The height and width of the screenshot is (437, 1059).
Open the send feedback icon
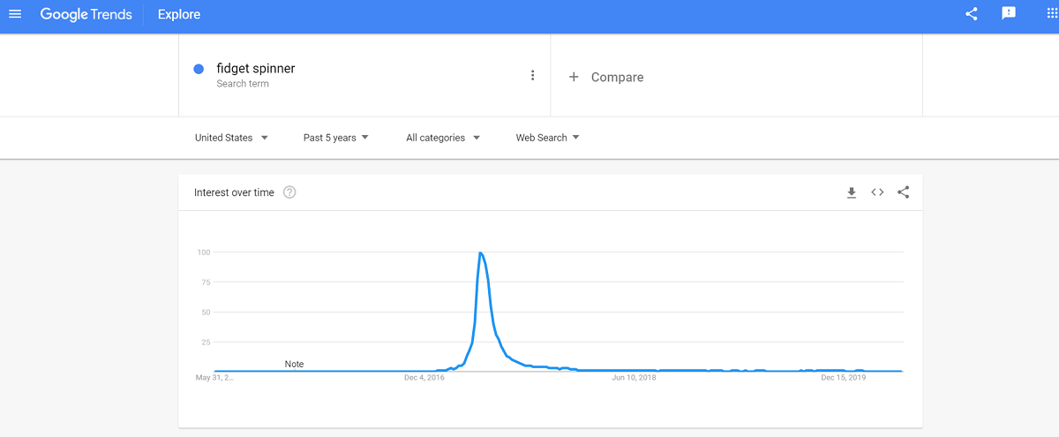pos(1009,14)
